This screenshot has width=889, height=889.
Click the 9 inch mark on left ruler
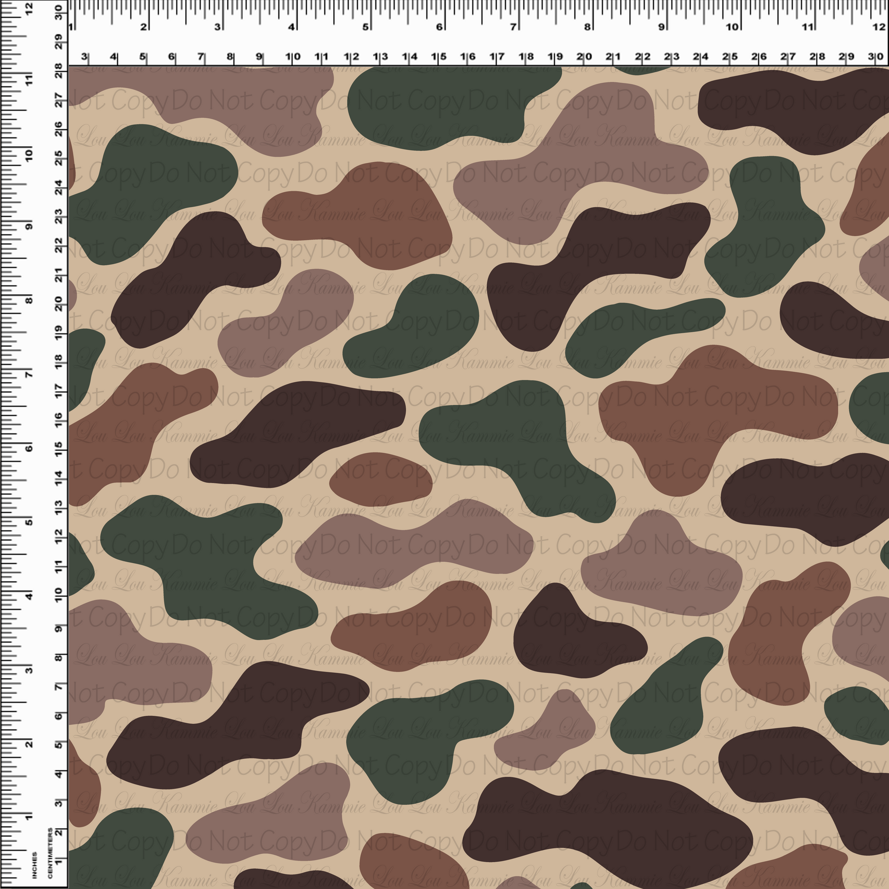(29, 227)
